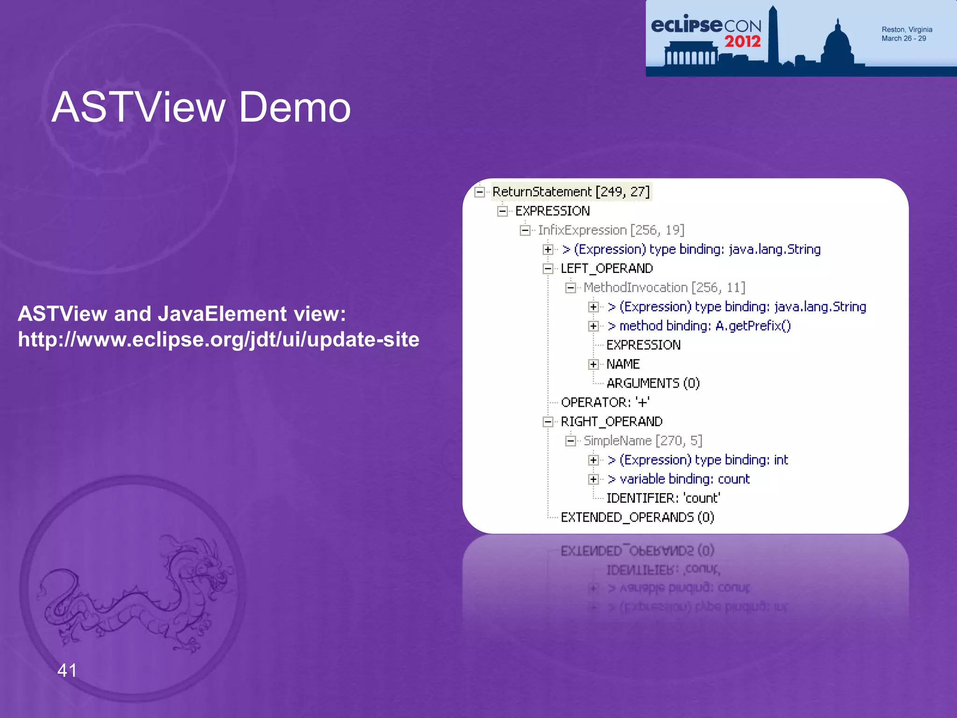The width and height of the screenshot is (957, 718).
Task: Collapse the LEFT_OPERAND node
Action: pos(548,269)
